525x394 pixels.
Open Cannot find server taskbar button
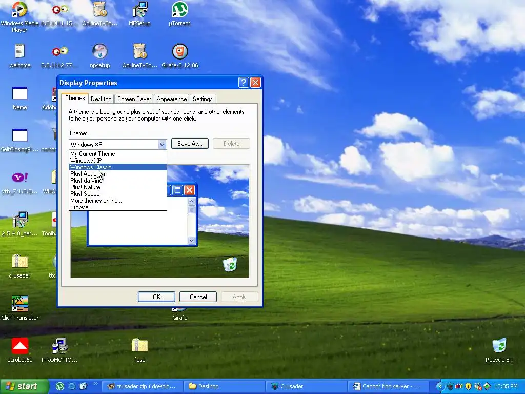389,386
